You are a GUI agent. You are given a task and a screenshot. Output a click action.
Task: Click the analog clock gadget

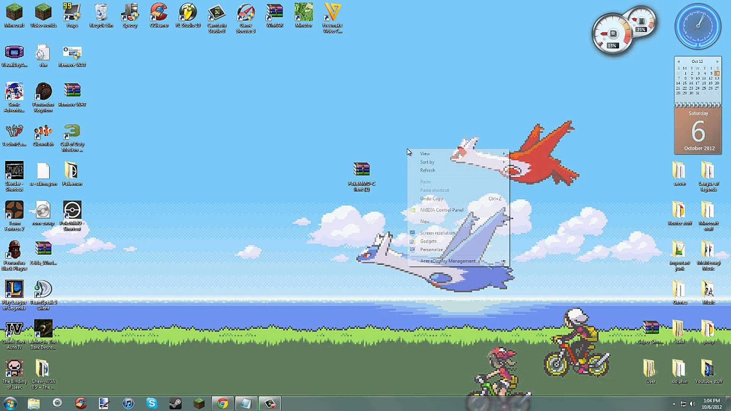(x=698, y=27)
